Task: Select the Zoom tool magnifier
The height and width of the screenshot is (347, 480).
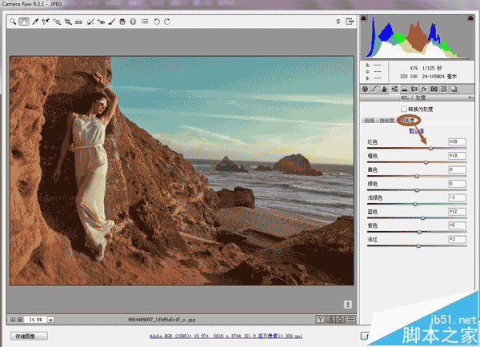Action: pyautogui.click(x=13, y=22)
